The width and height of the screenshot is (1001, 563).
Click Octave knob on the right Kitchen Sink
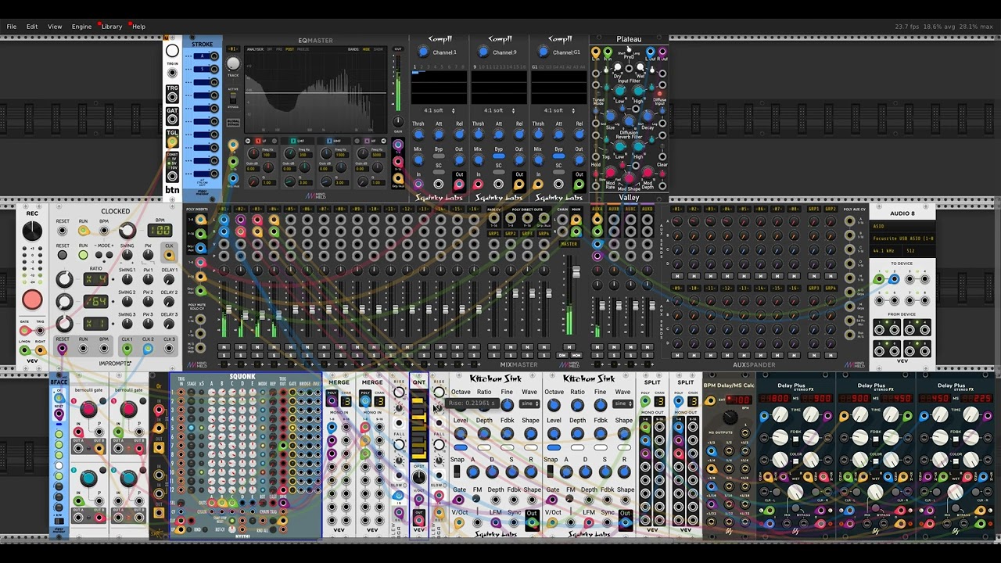(x=554, y=404)
